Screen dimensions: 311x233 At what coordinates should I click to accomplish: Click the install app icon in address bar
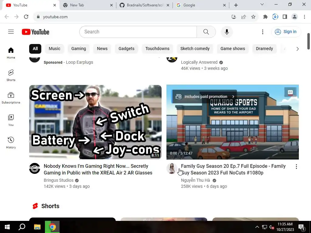pos(234,17)
